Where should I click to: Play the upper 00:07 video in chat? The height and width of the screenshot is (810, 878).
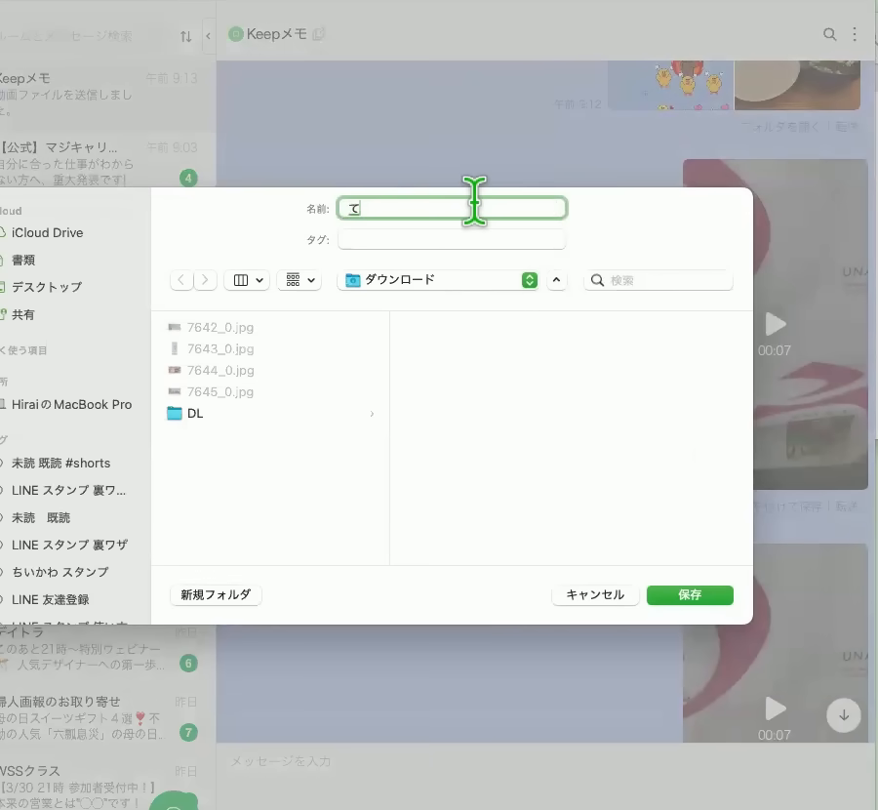(776, 324)
